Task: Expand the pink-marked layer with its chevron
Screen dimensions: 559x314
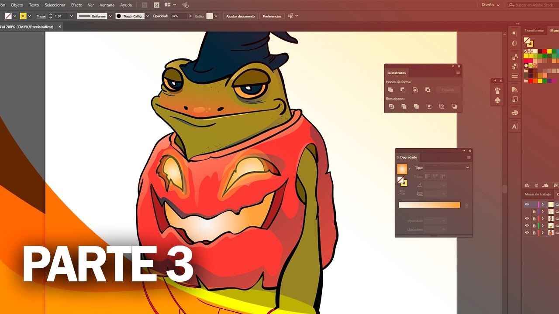Action: point(543,205)
